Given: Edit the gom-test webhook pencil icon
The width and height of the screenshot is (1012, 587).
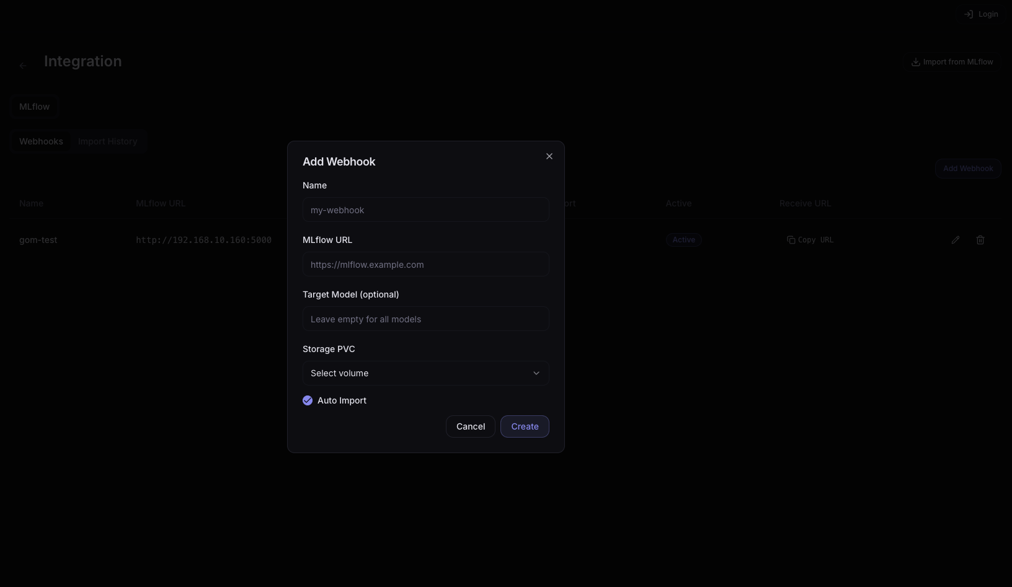Looking at the screenshot, I should pos(956,240).
